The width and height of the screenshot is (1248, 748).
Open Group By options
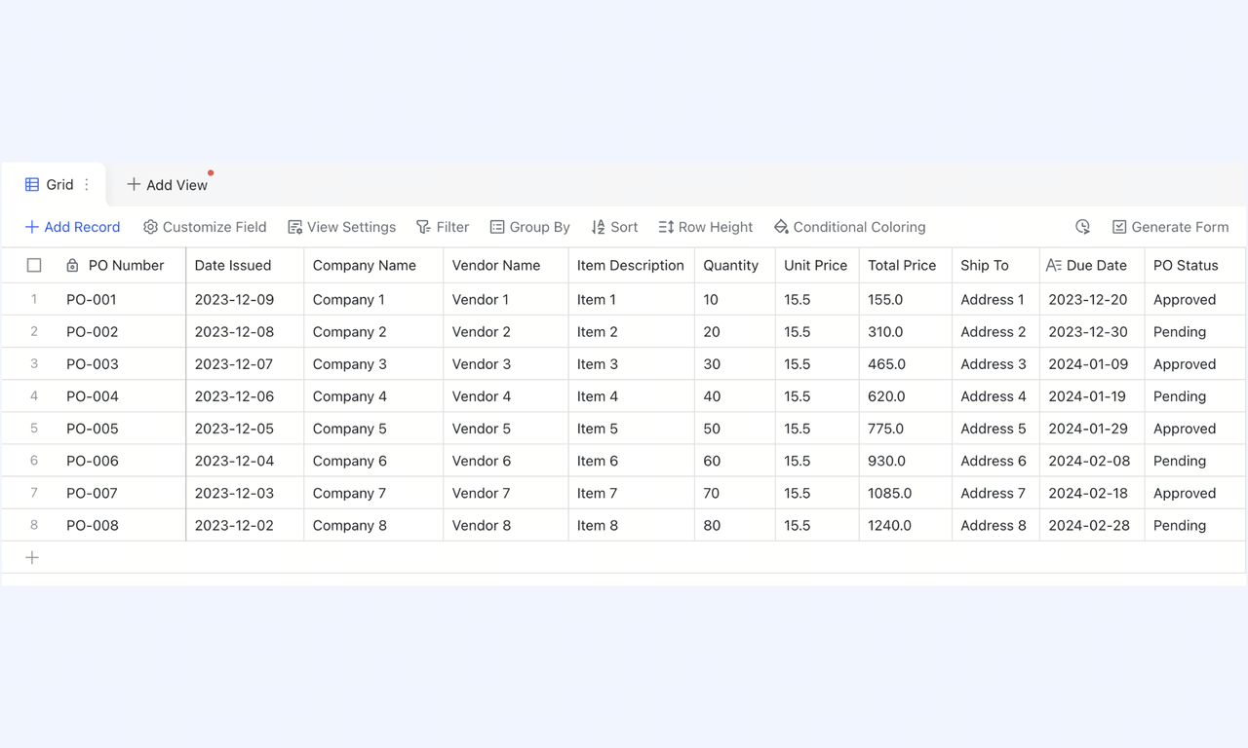click(529, 227)
